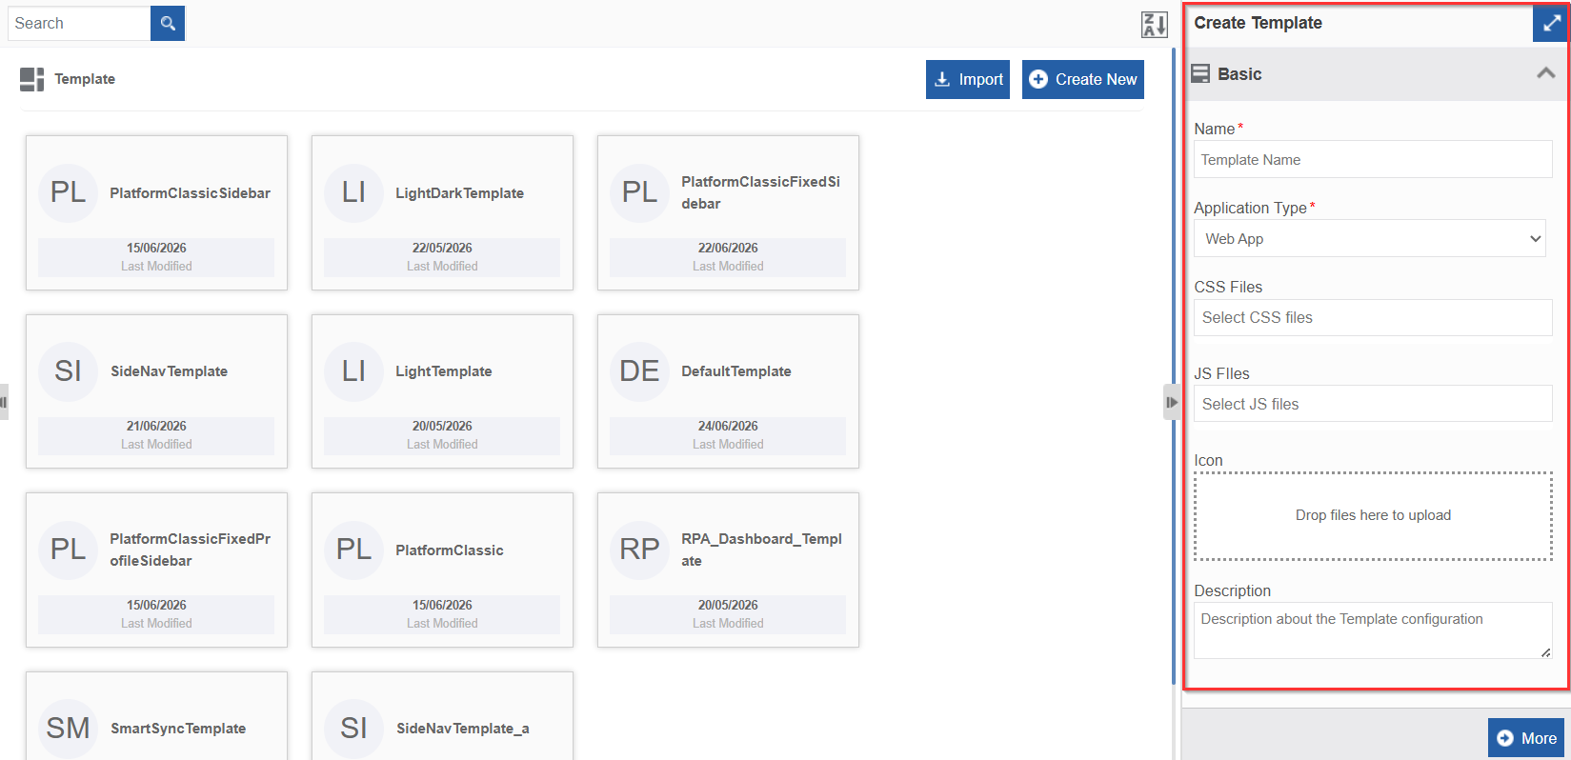
Task: Select the SideNavTemplate card title
Action: click(x=169, y=371)
